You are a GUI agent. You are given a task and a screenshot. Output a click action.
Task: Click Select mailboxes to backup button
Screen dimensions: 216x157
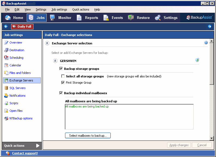(x=88, y=135)
